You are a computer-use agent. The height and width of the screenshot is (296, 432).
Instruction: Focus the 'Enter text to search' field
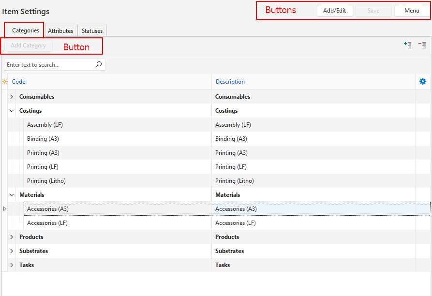click(x=48, y=64)
